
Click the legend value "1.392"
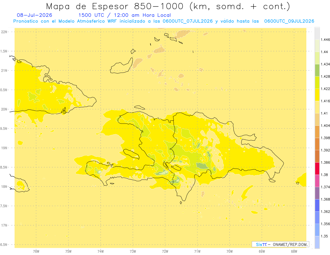pyautogui.click(x=325, y=150)
